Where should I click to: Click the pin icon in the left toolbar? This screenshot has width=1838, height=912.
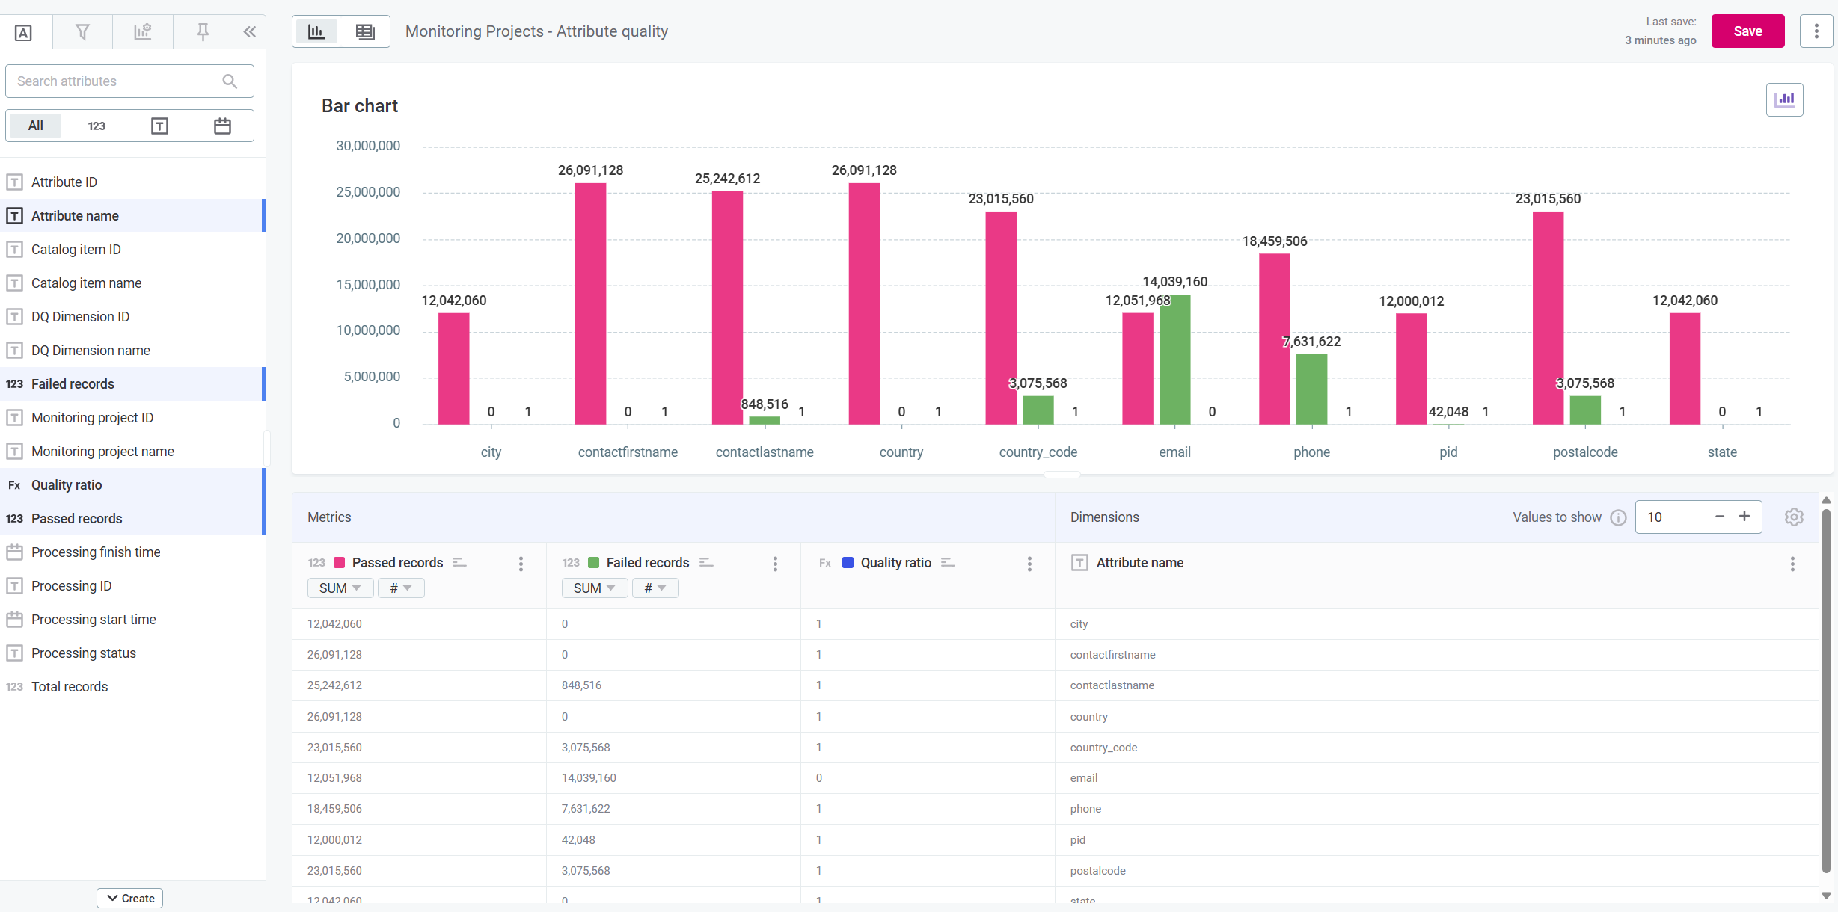(x=202, y=31)
